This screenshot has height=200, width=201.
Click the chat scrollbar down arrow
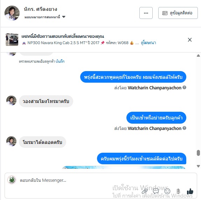pyautogui.click(x=198, y=166)
